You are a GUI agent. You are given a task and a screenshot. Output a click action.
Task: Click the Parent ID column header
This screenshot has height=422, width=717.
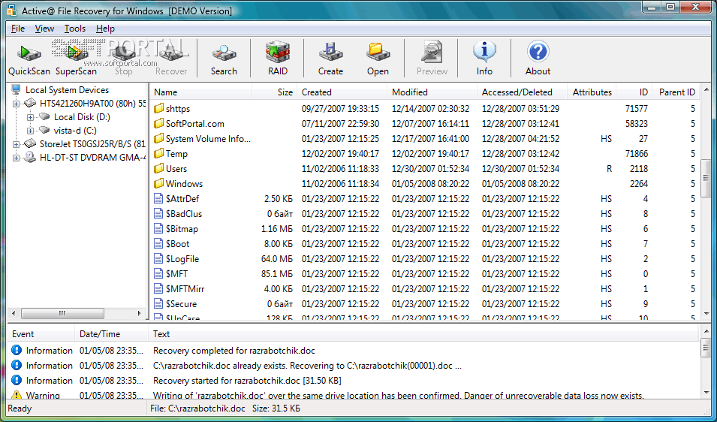tap(676, 92)
